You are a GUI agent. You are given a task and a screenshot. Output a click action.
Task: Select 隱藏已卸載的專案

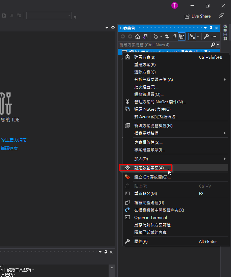point(176,232)
